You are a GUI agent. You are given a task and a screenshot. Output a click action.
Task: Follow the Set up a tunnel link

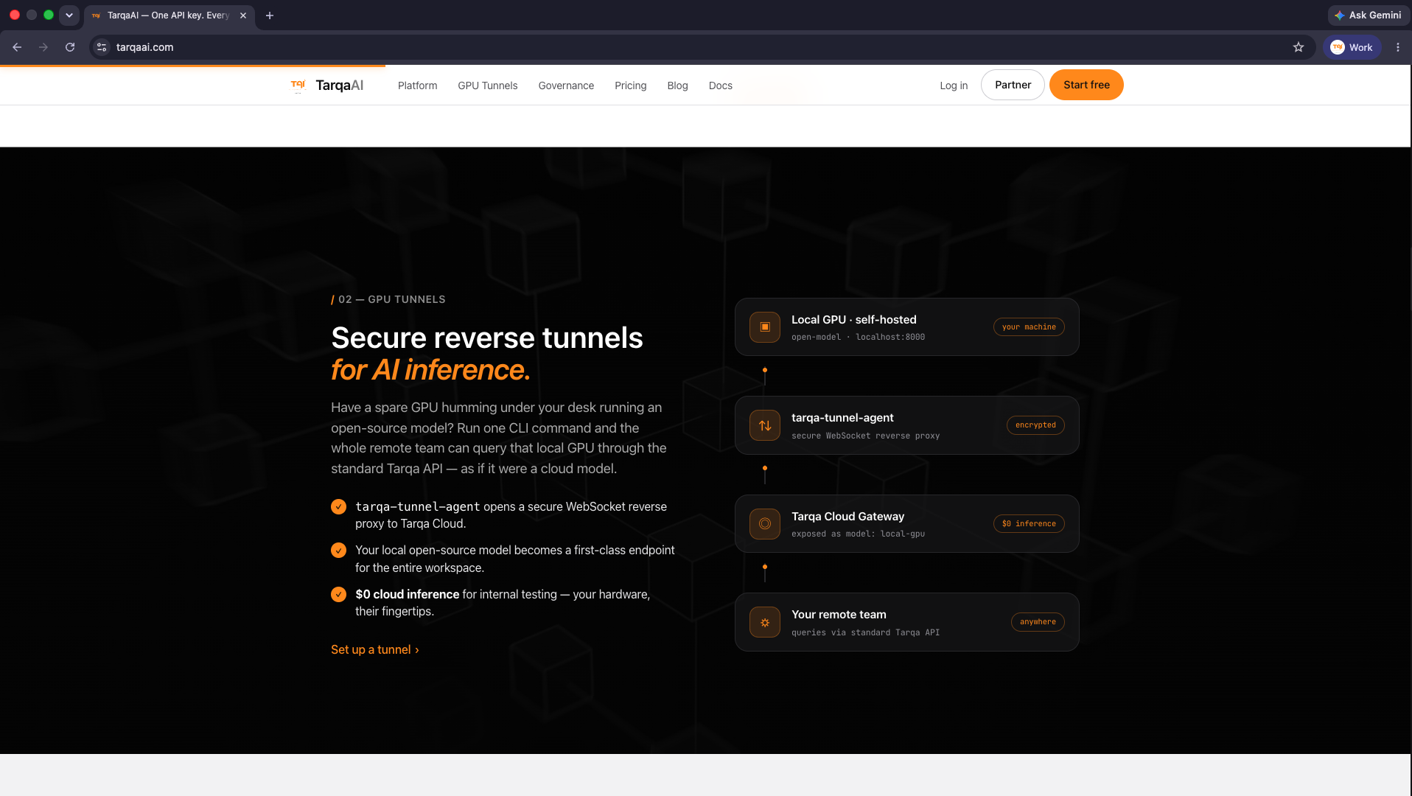pos(375,649)
